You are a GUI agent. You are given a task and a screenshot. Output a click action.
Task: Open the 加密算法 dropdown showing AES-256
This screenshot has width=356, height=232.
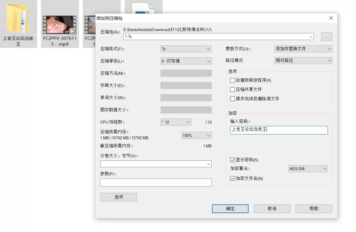308,169
